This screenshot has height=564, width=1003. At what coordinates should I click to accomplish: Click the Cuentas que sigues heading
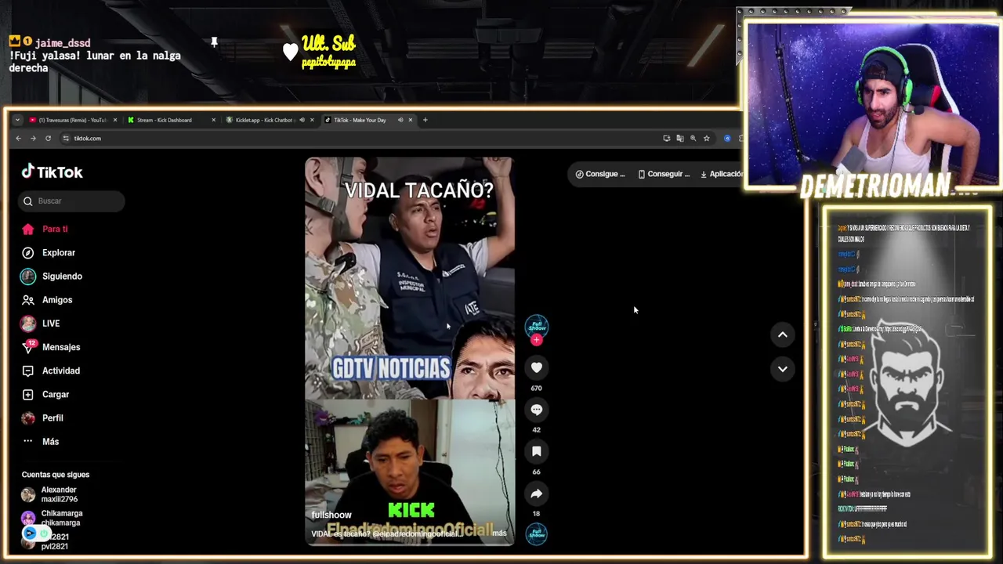click(x=56, y=475)
